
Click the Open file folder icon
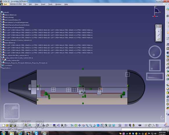click(7, 125)
